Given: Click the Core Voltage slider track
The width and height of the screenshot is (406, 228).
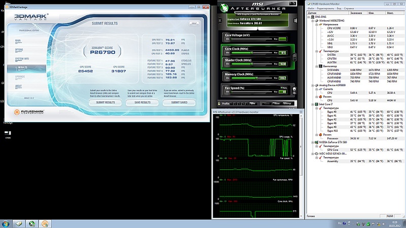Looking at the screenshot, I should (x=252, y=39).
